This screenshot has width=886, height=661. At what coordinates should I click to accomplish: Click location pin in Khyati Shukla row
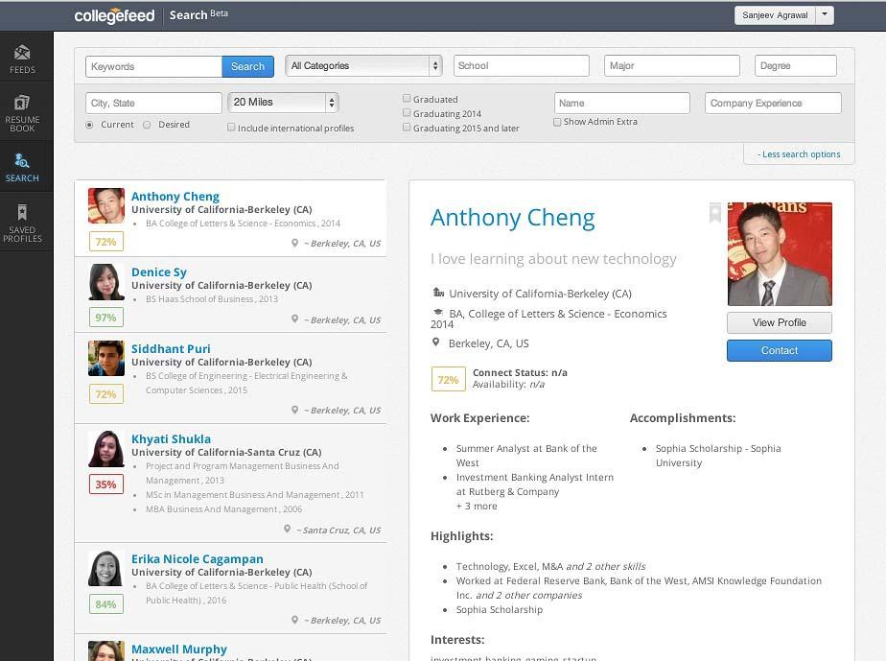pos(287,530)
